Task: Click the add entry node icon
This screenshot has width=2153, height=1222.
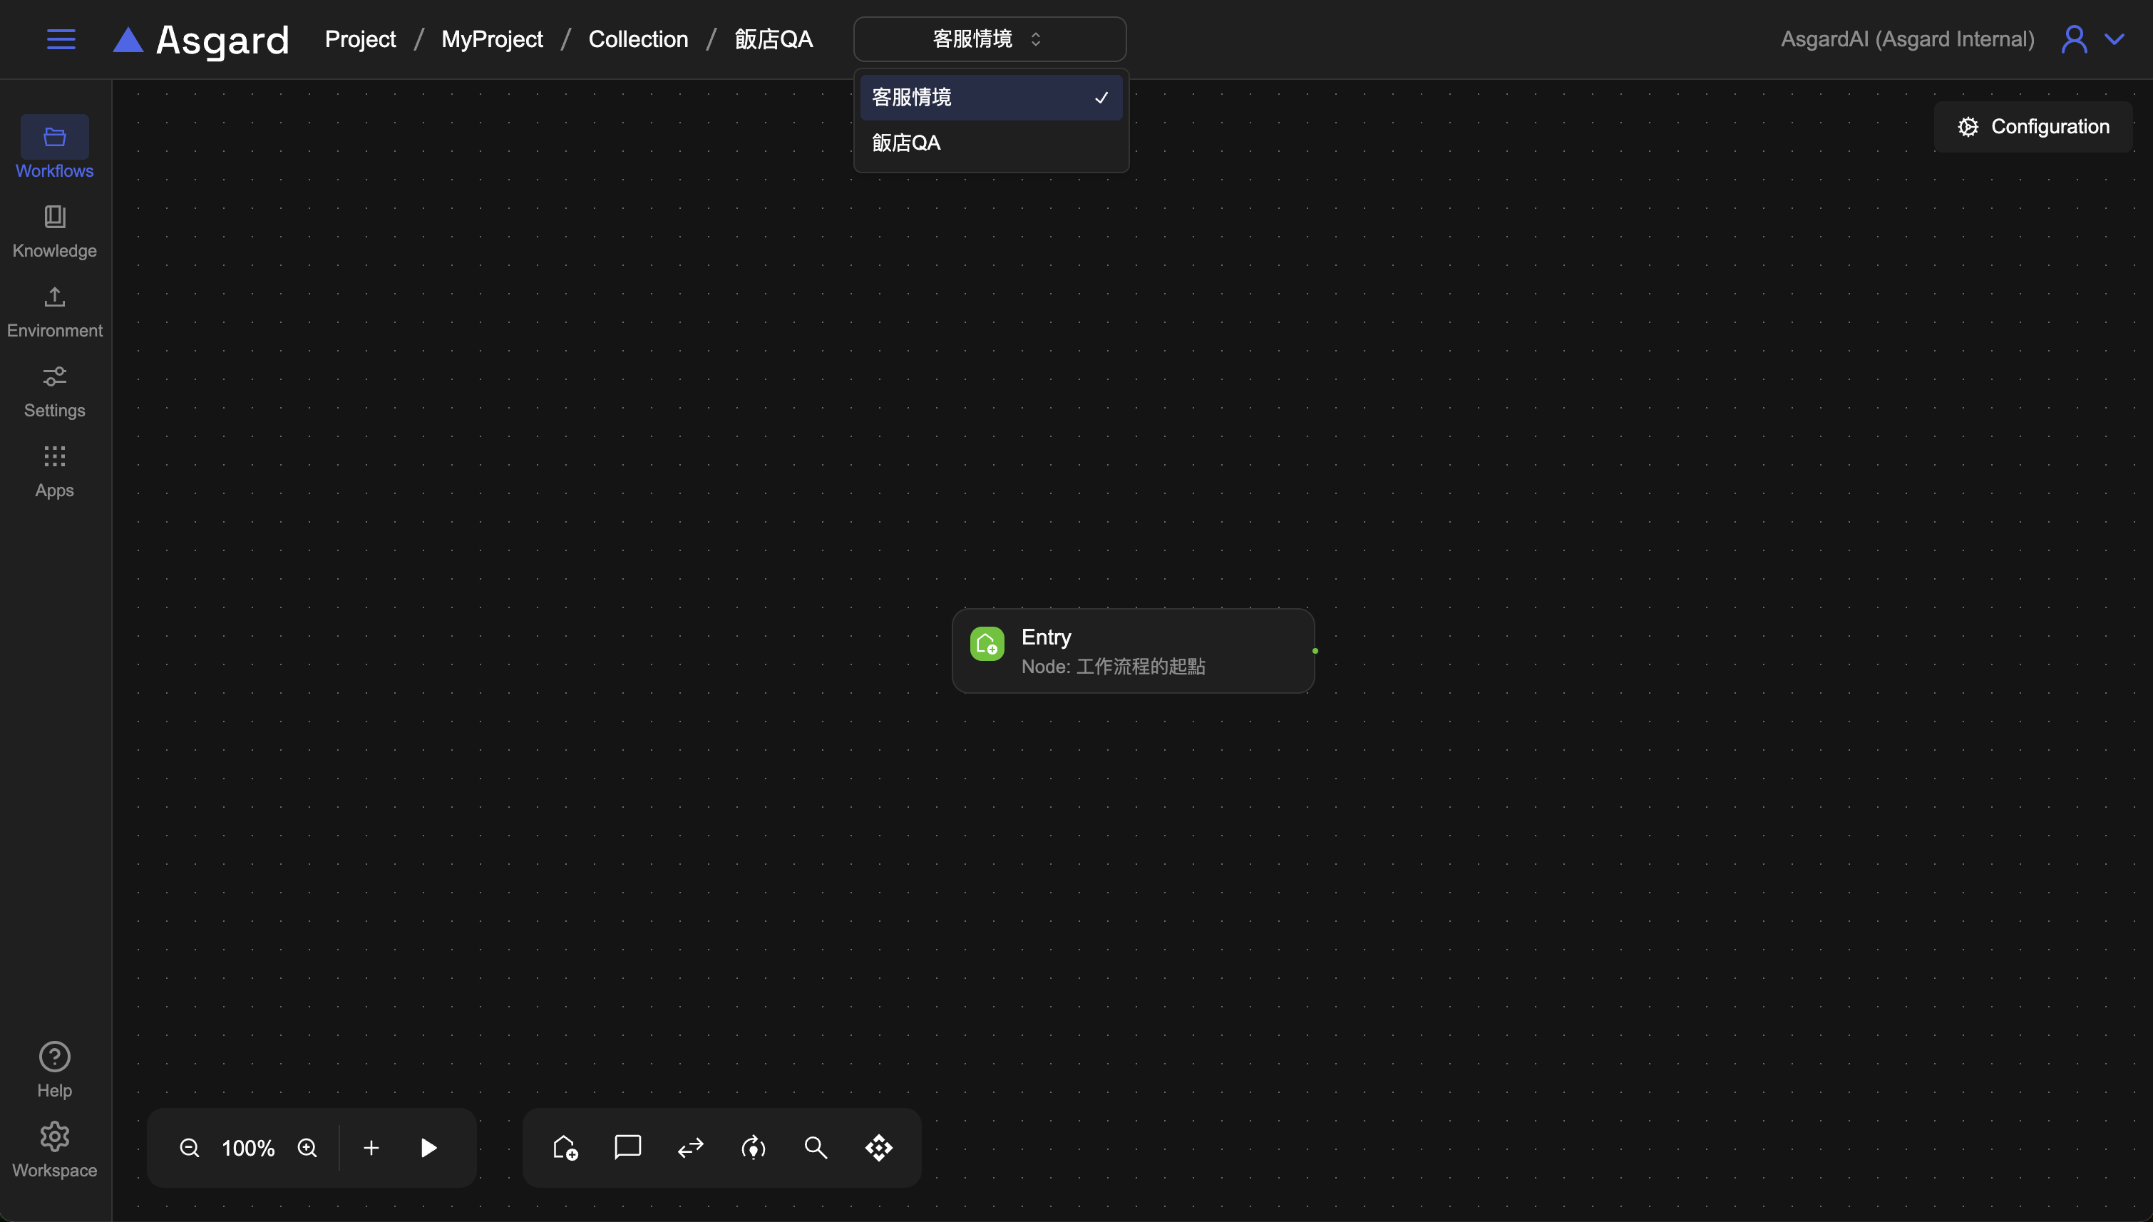Action: 565,1147
